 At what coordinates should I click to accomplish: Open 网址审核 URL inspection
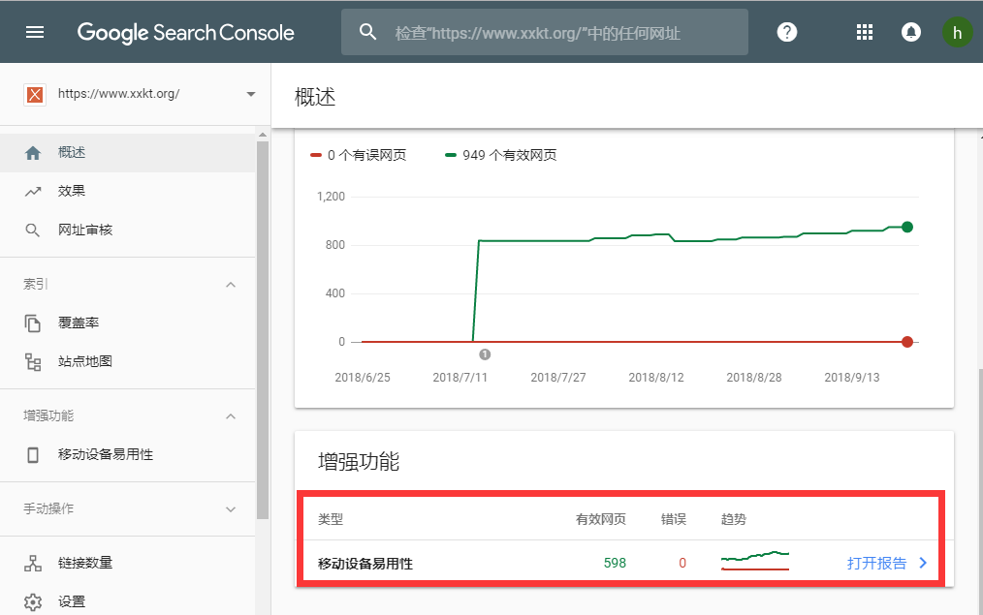(x=127, y=230)
